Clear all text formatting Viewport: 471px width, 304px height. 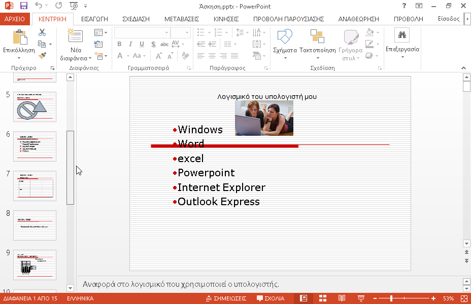click(186, 56)
